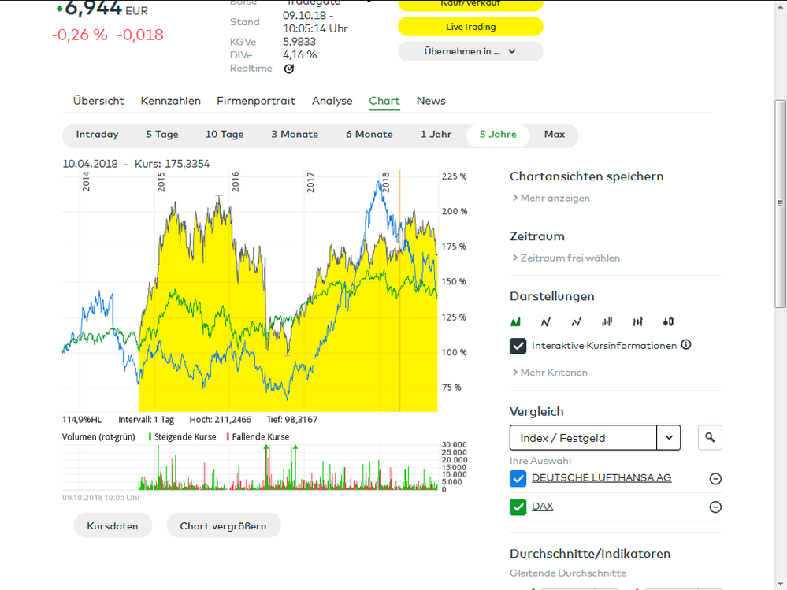Choose the dotted line chart style icon

coord(576,321)
